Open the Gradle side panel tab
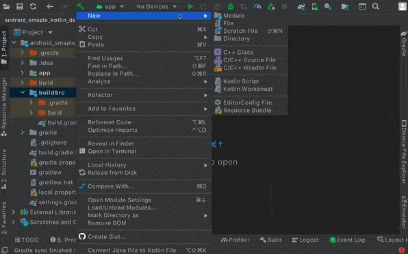 click(404, 43)
